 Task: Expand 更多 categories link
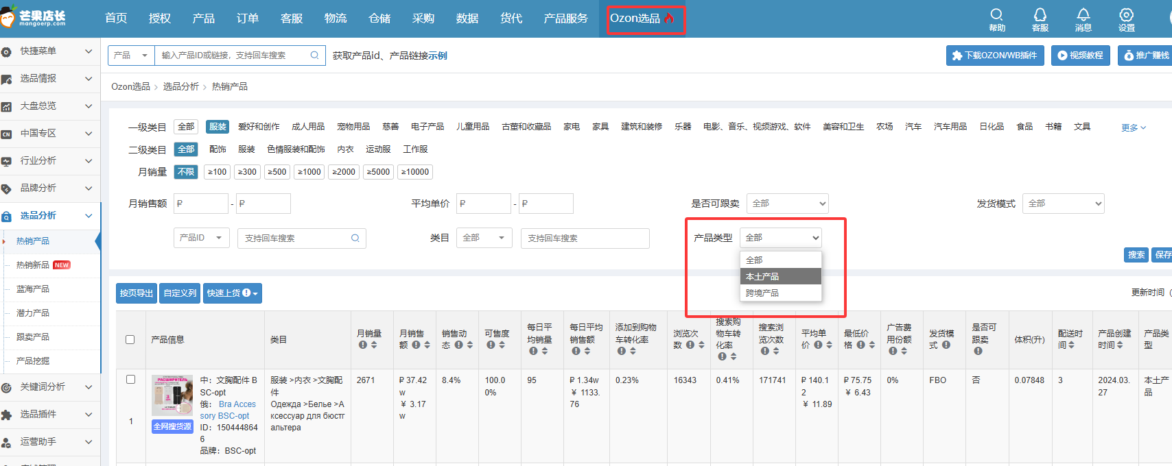point(1134,127)
